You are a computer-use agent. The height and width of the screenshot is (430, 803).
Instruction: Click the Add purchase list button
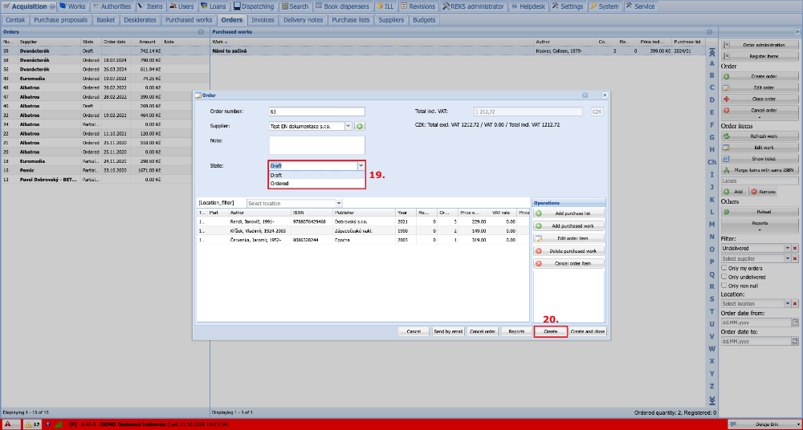click(x=569, y=213)
